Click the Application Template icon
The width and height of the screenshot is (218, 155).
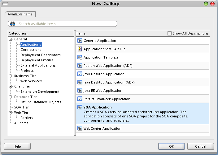[80, 57]
